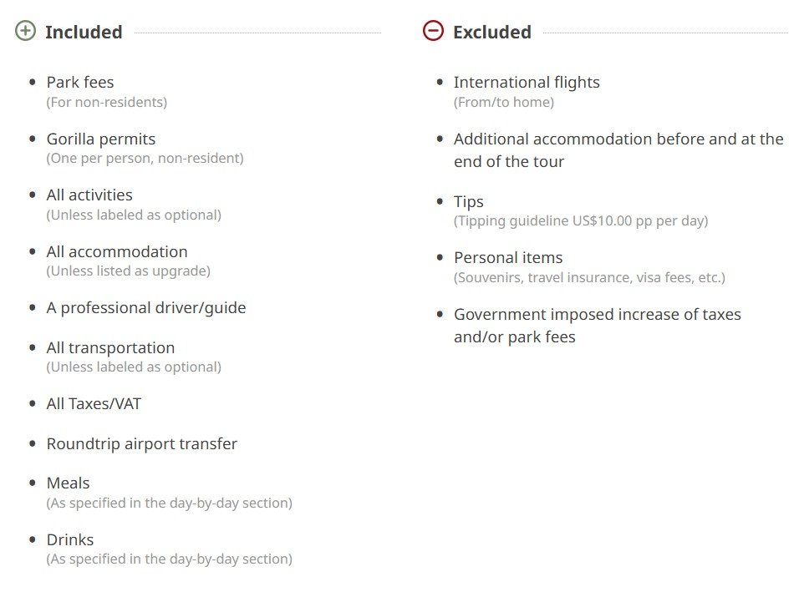This screenshot has height=592, width=799.
Task: Click the tipping guideline US$10.00 note
Action: (581, 221)
